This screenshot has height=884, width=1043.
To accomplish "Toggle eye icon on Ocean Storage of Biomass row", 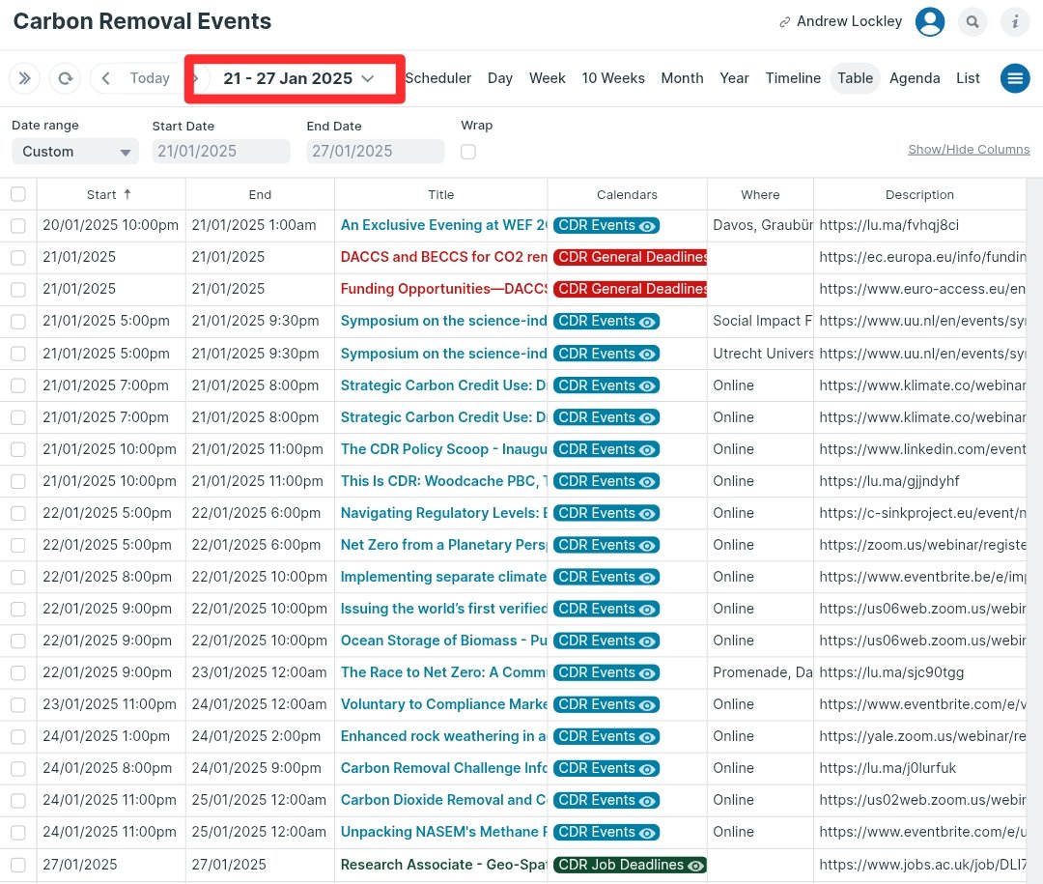I will (647, 642).
